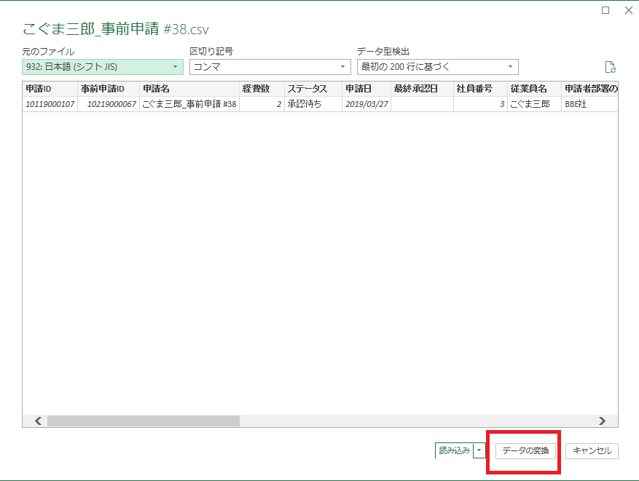Click cell value 10119000107
The image size is (639, 481).
50,104
